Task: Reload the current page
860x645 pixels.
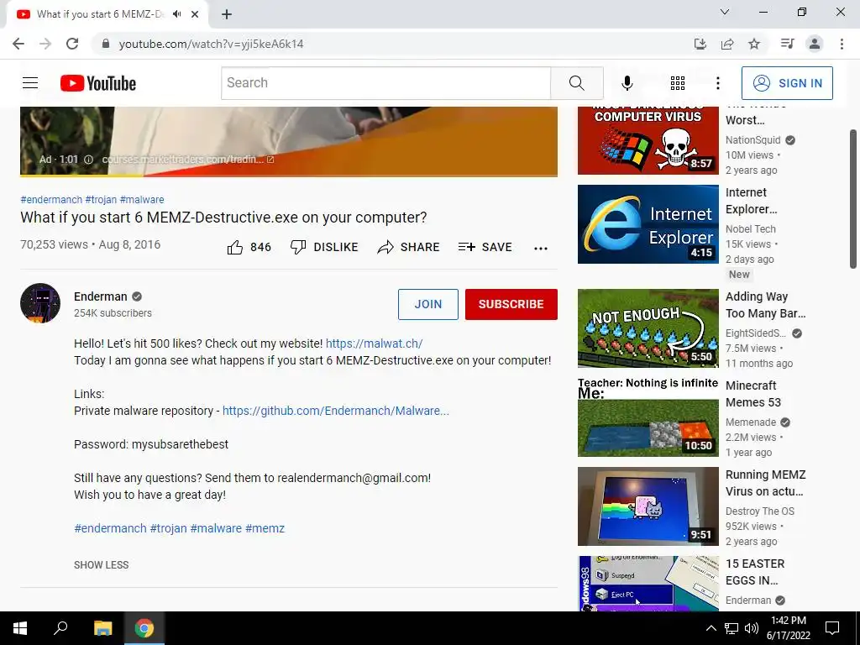Action: (x=72, y=44)
